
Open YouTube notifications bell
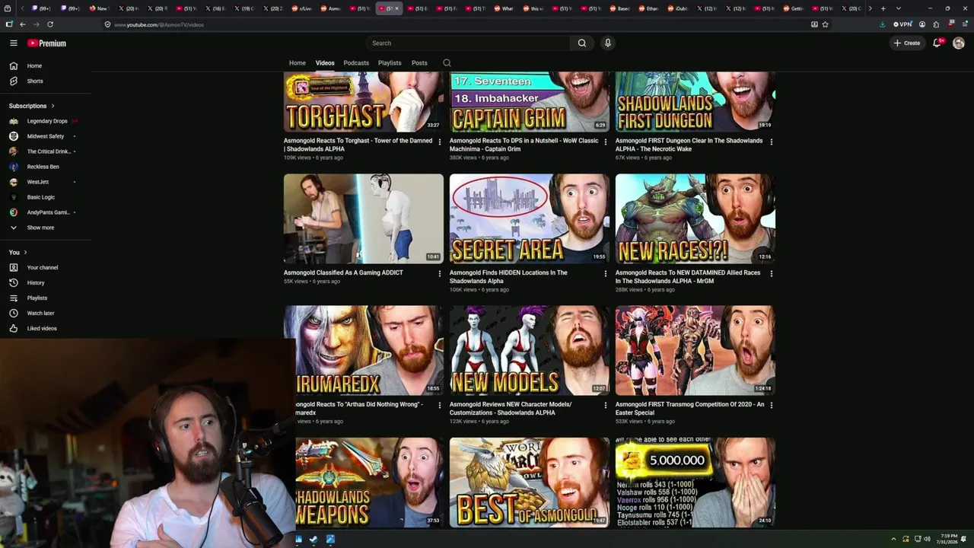[x=937, y=43]
